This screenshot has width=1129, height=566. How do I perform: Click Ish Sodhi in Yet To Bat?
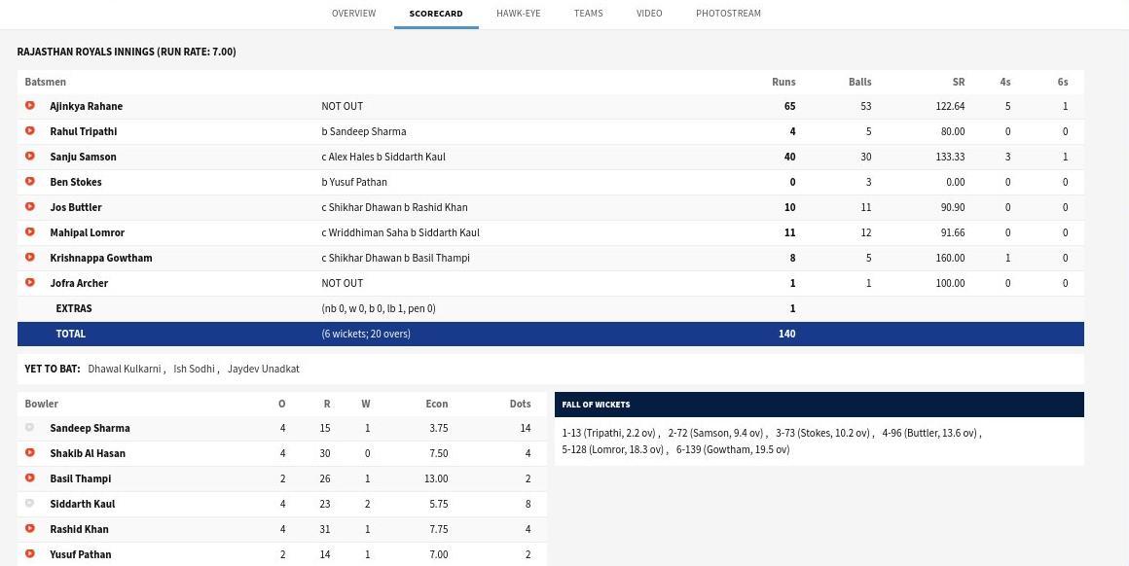click(194, 369)
